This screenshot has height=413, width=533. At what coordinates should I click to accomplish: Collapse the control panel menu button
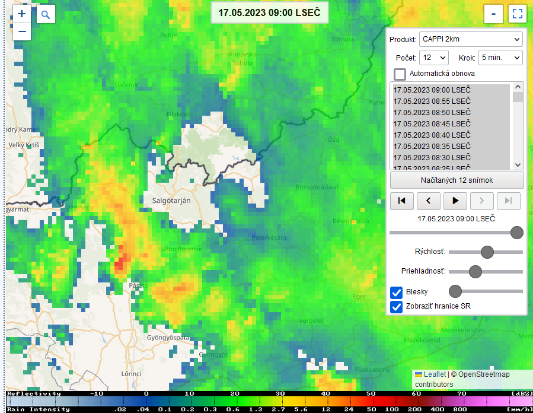pyautogui.click(x=493, y=14)
